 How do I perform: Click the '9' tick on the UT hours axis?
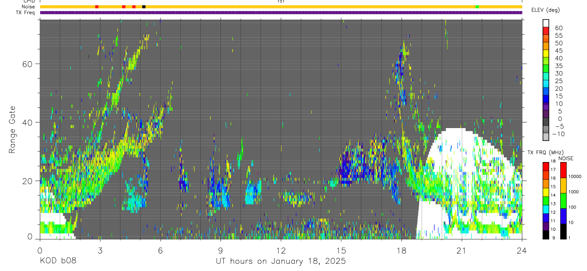220,250
